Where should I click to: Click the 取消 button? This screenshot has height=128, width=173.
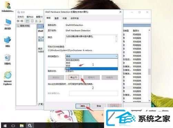pos(99,106)
